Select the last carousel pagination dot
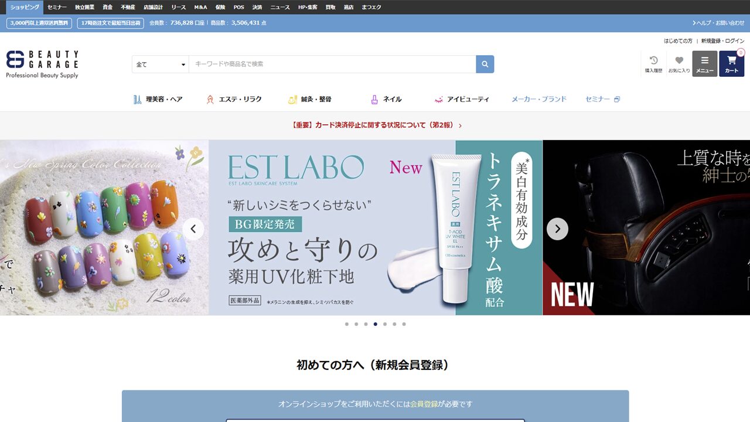750x422 pixels. (404, 324)
